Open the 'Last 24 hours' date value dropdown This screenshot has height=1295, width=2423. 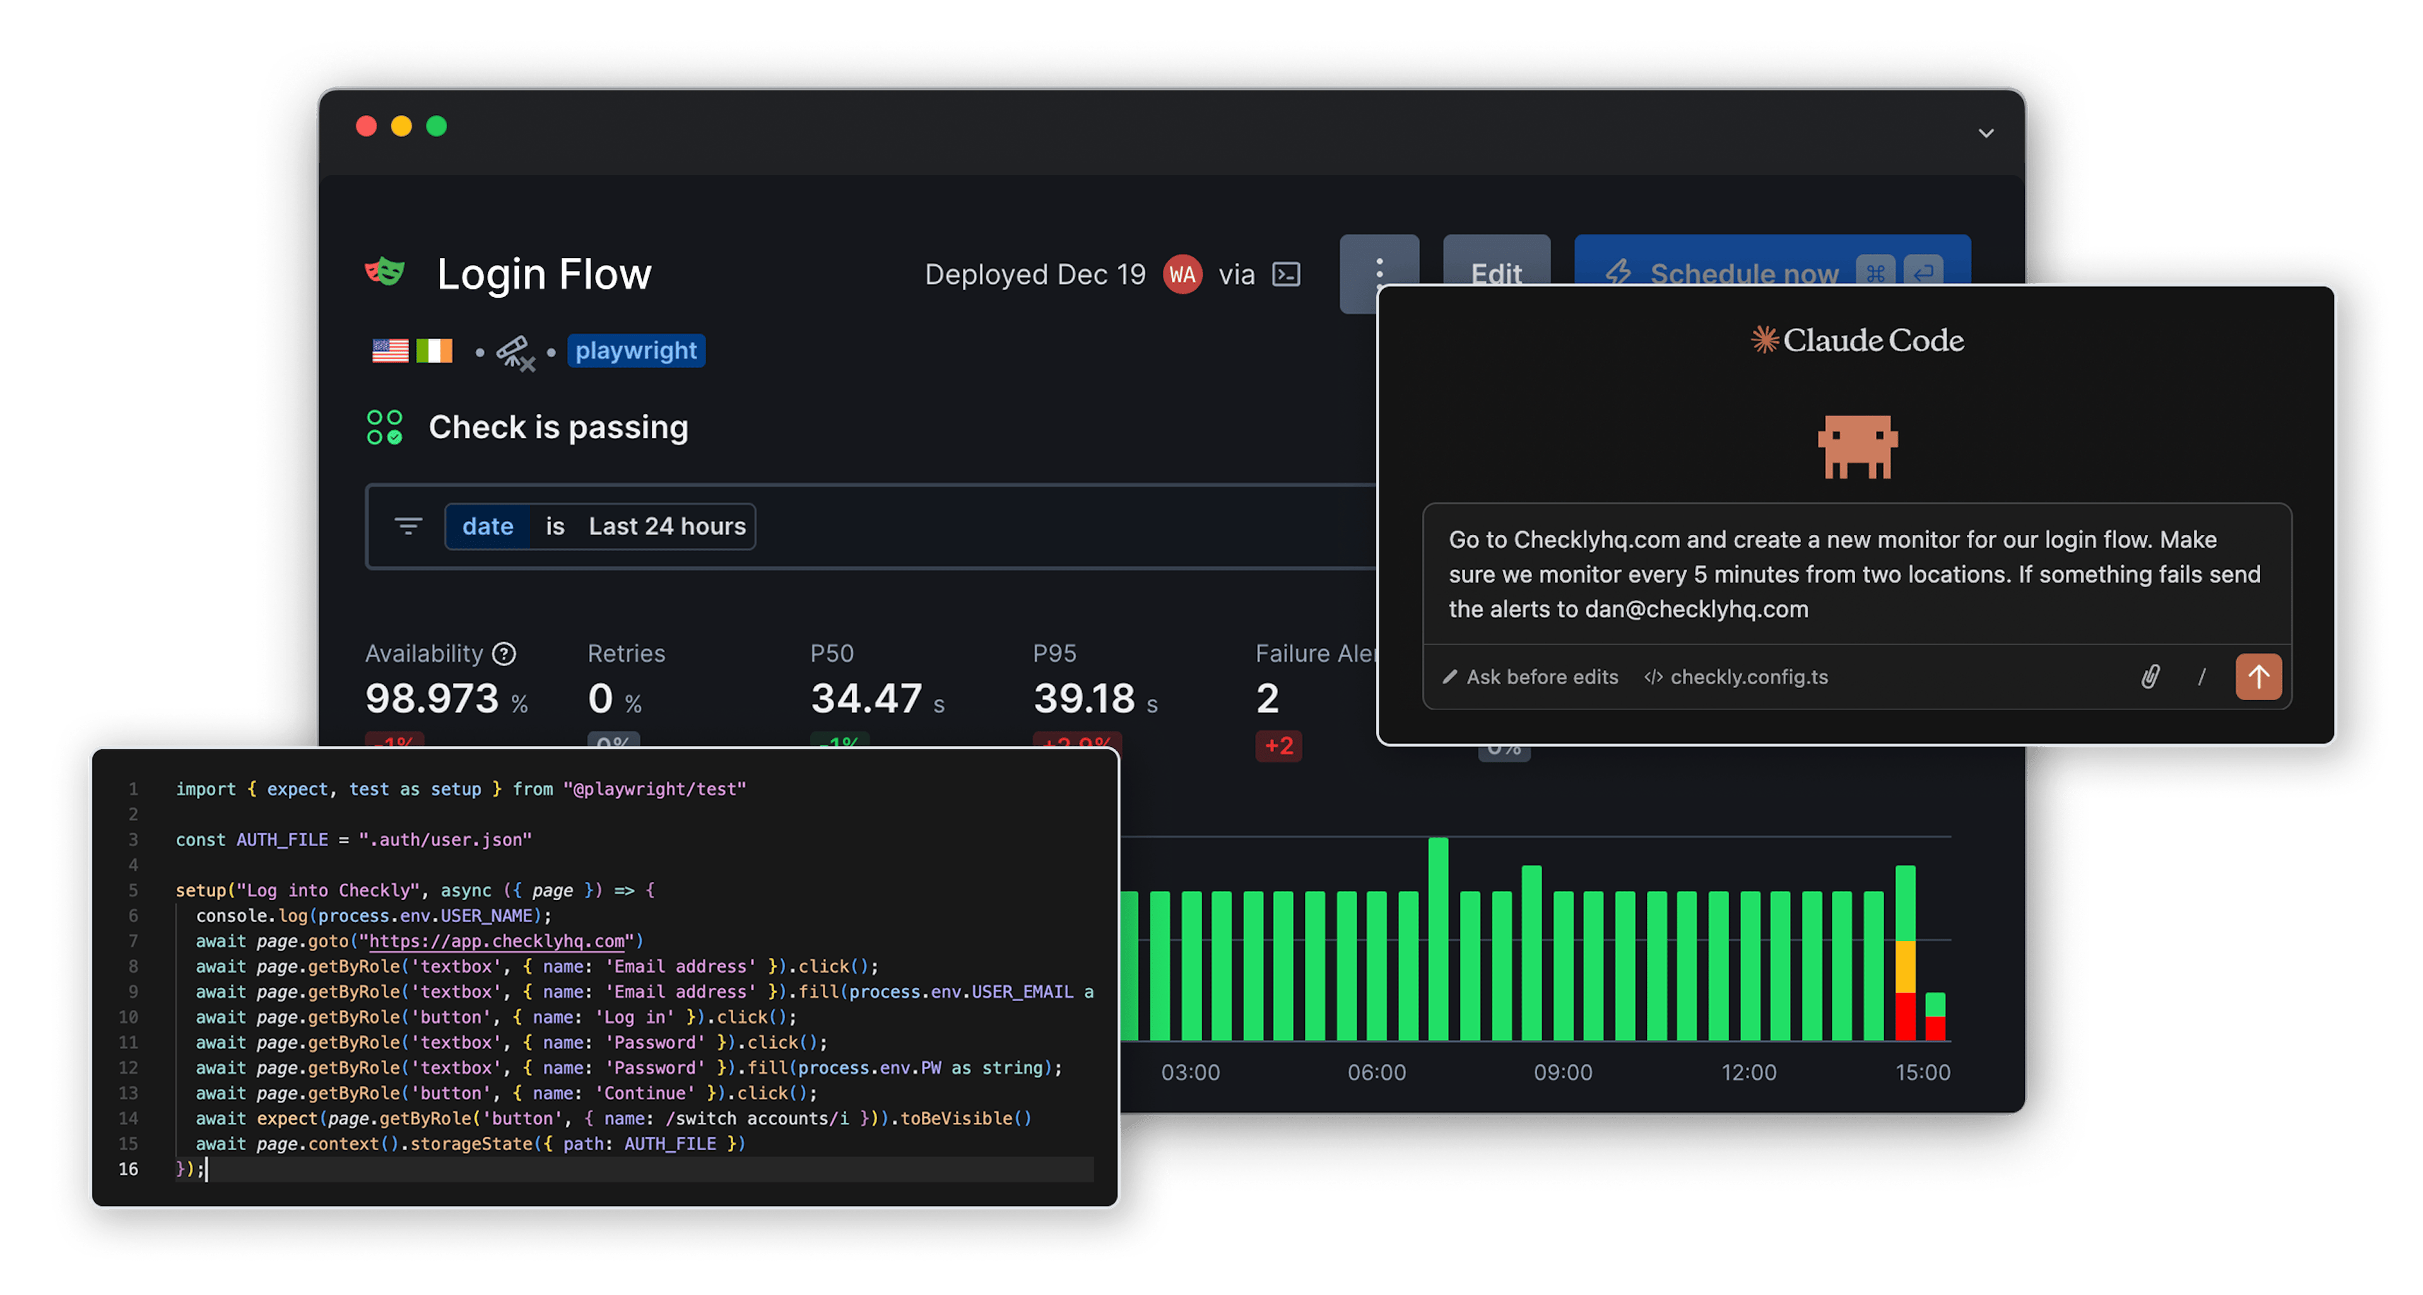pyautogui.click(x=667, y=527)
